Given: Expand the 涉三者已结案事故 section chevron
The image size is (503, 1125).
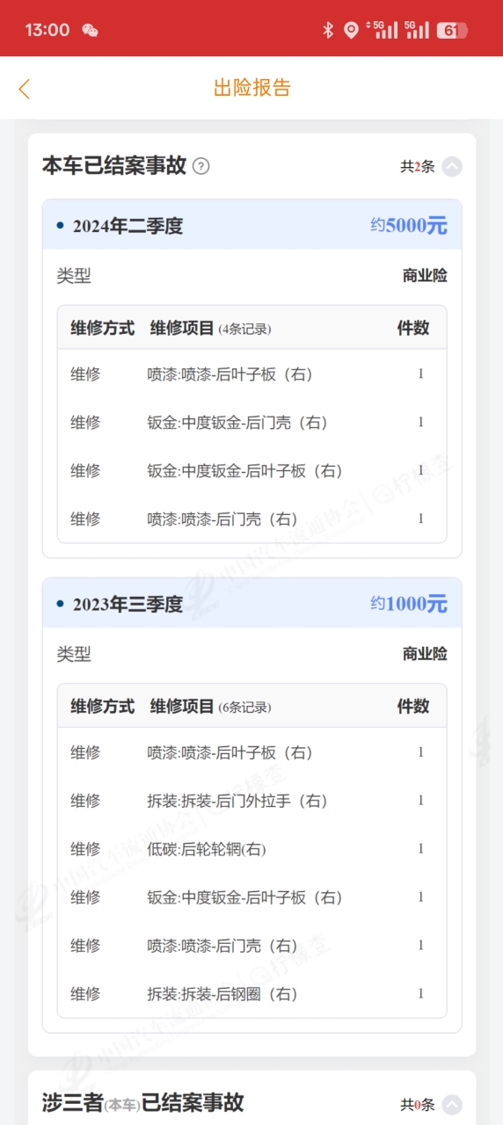Looking at the screenshot, I should (452, 1105).
